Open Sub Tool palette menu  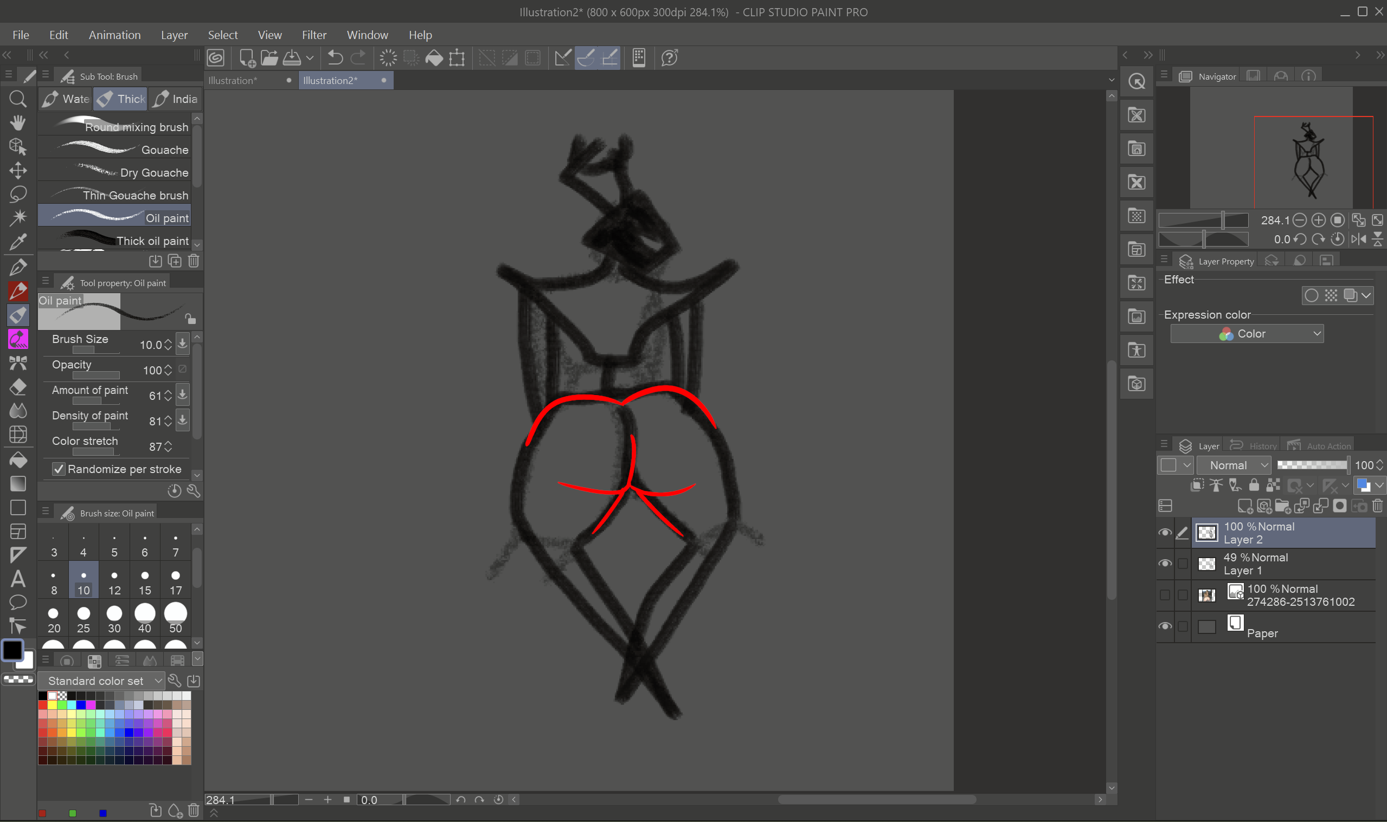[46, 74]
